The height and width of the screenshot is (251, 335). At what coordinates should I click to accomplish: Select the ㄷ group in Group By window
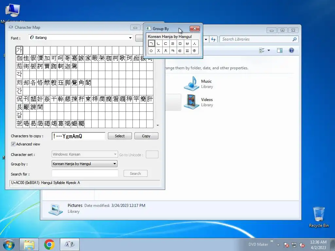click(166, 43)
